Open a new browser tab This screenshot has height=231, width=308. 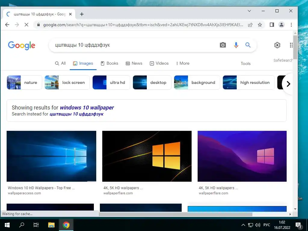pyautogui.click(x=82, y=14)
